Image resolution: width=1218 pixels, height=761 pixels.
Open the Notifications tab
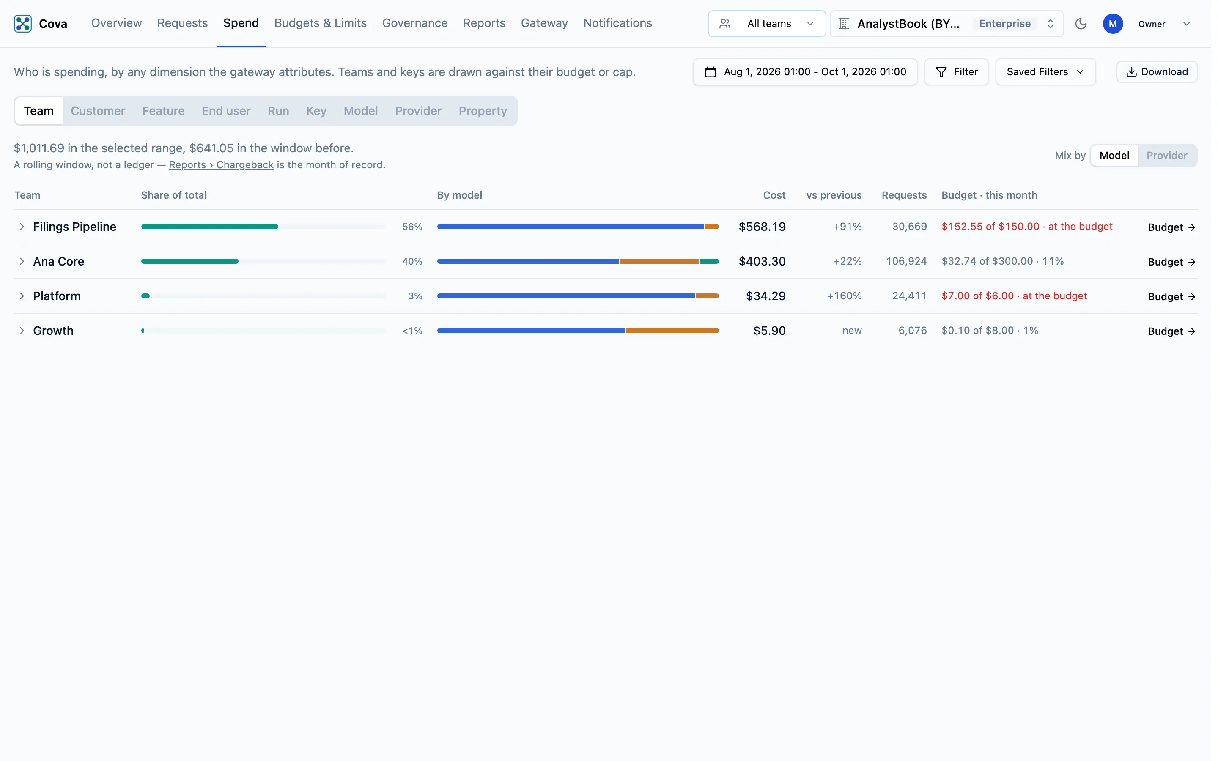[617, 23]
